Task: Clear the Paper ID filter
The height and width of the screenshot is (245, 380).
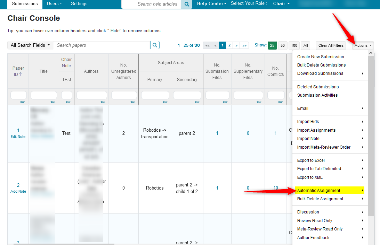Action: [x=23, y=102]
